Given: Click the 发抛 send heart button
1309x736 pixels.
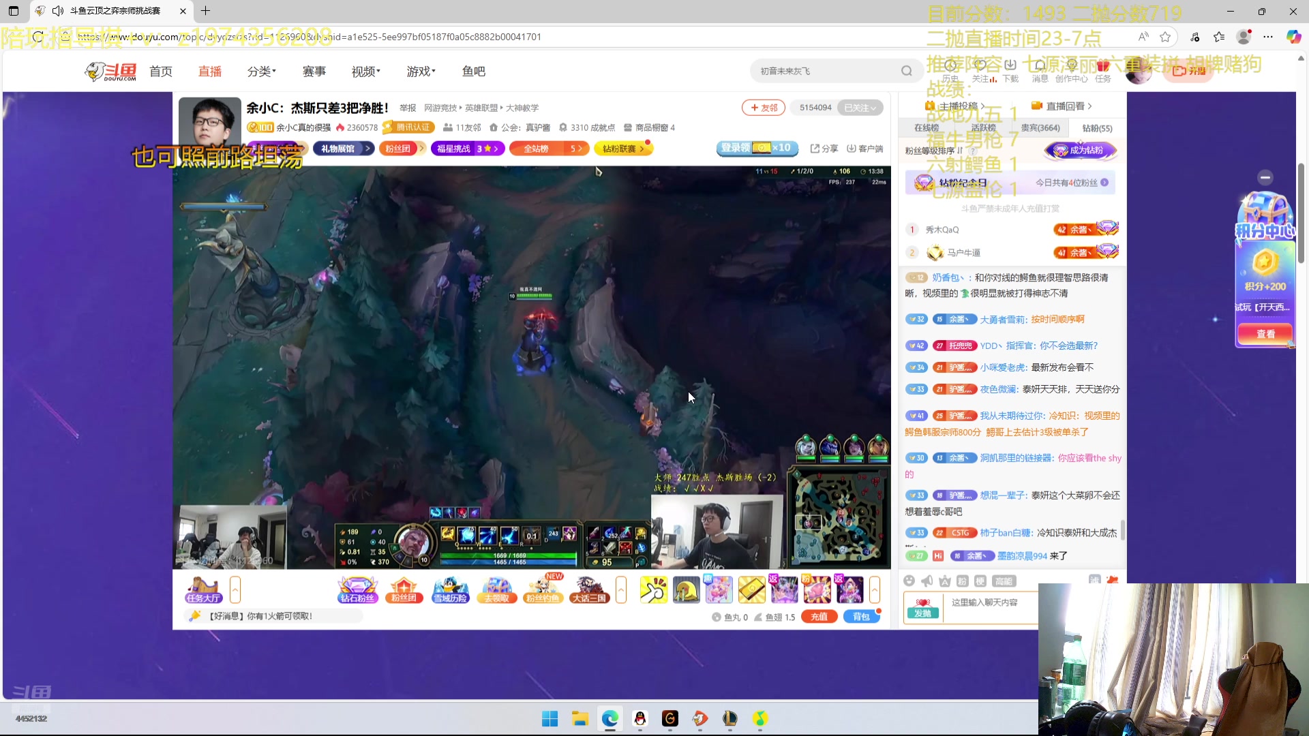Looking at the screenshot, I should click(922, 608).
